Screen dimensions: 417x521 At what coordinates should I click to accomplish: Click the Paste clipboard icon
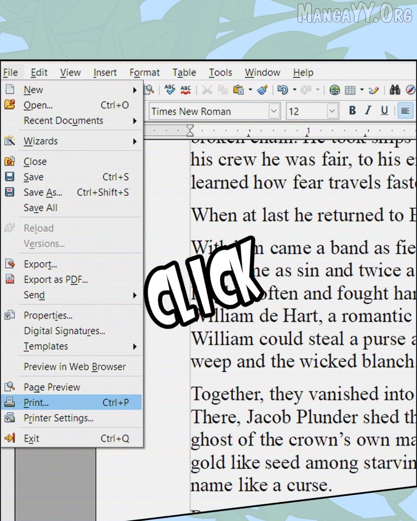pos(239,90)
